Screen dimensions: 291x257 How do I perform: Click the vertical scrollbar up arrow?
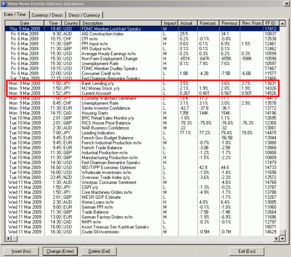tap(282, 23)
